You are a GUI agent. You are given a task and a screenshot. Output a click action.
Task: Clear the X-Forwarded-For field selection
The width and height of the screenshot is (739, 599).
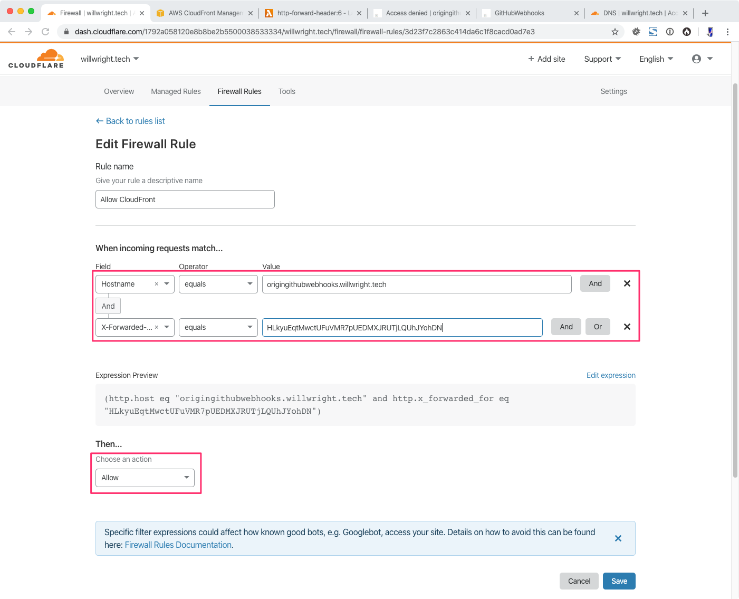click(157, 327)
